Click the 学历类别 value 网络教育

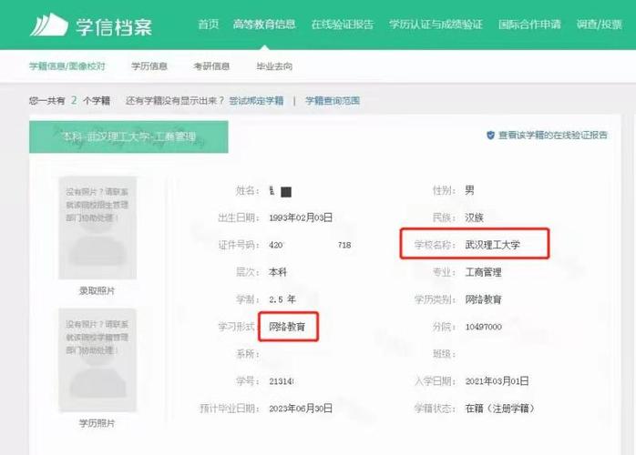coord(483,299)
